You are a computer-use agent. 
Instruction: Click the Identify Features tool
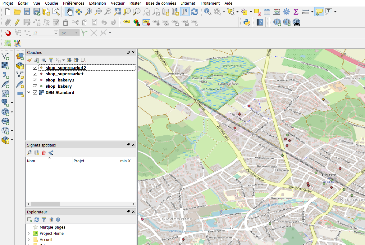(x=207, y=12)
